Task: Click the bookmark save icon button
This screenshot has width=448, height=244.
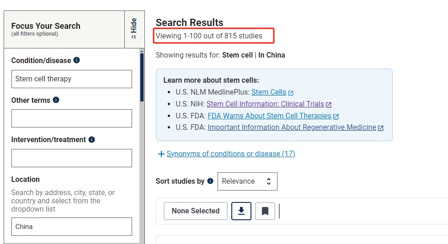Action: (x=265, y=211)
